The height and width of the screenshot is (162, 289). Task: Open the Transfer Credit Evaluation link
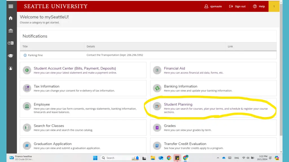pos(185,144)
